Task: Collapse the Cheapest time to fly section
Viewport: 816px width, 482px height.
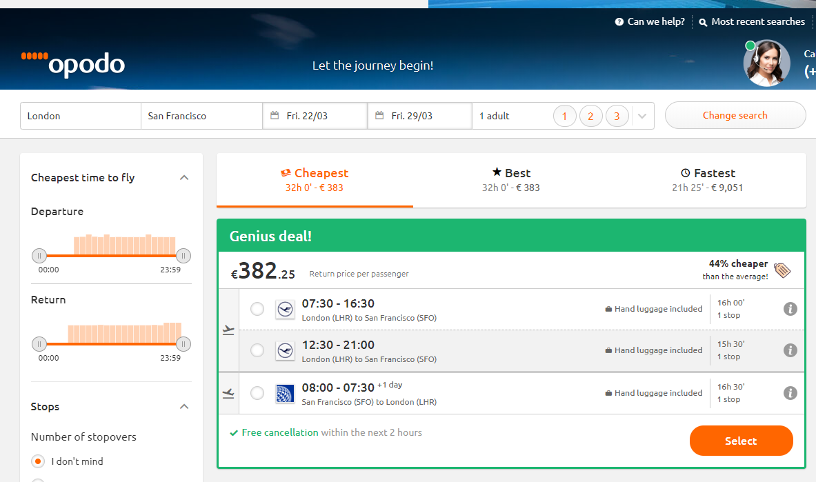Action: 184,178
